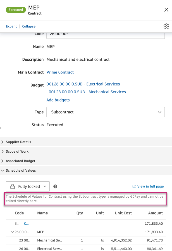
Task: Click the Expand link below the contract title
Action: click(x=11, y=26)
